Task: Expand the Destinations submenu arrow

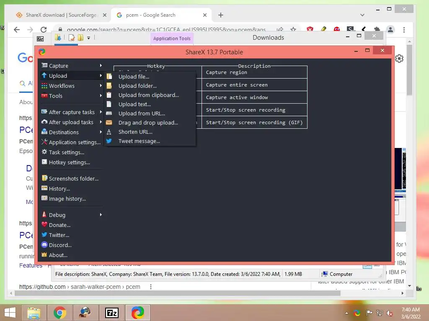Action: click(101, 132)
